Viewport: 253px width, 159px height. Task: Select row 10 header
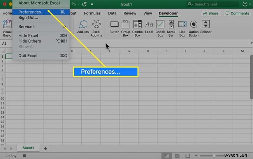[3, 99]
